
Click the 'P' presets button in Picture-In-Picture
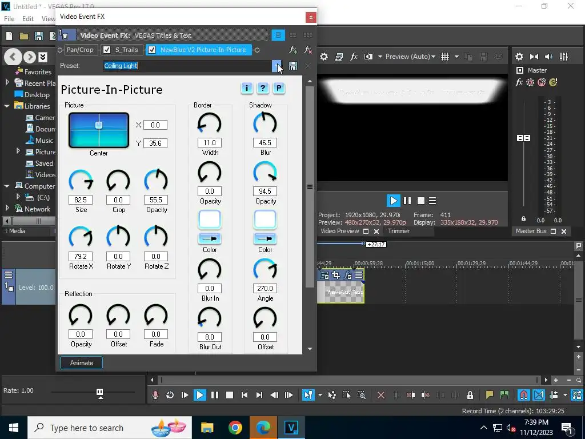(279, 88)
